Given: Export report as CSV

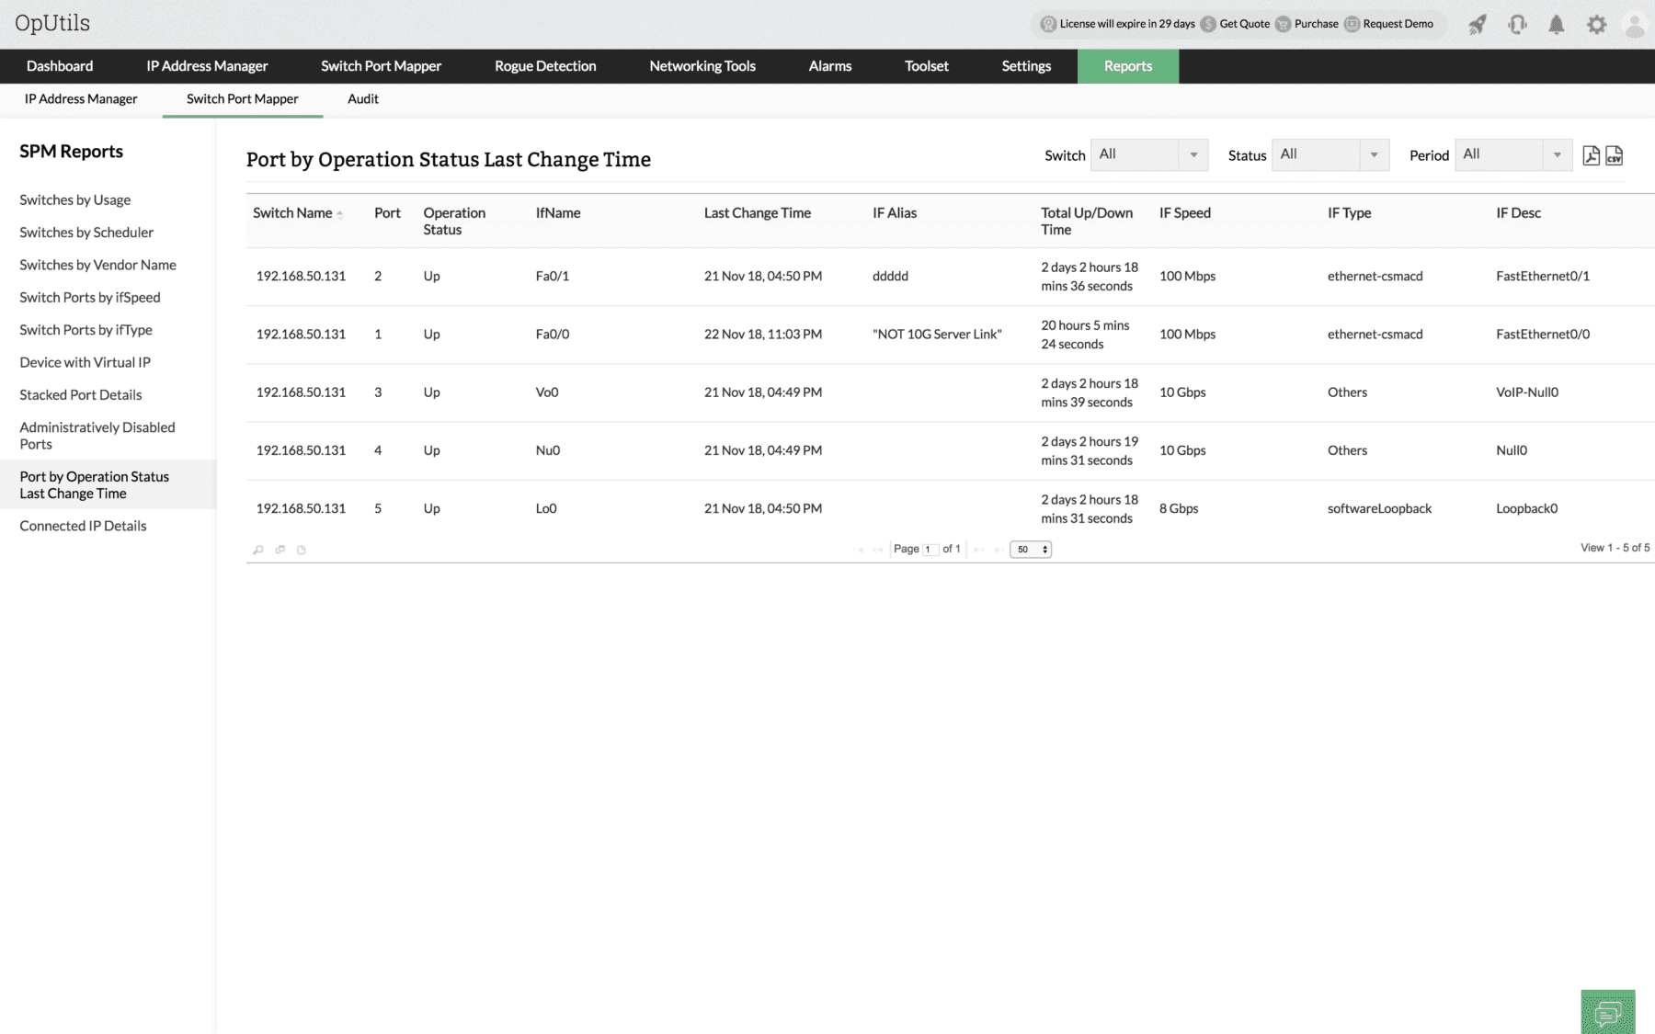Looking at the screenshot, I should 1614,155.
